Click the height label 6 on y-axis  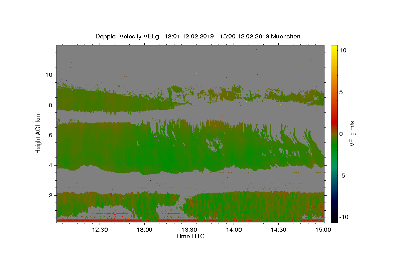(50, 135)
